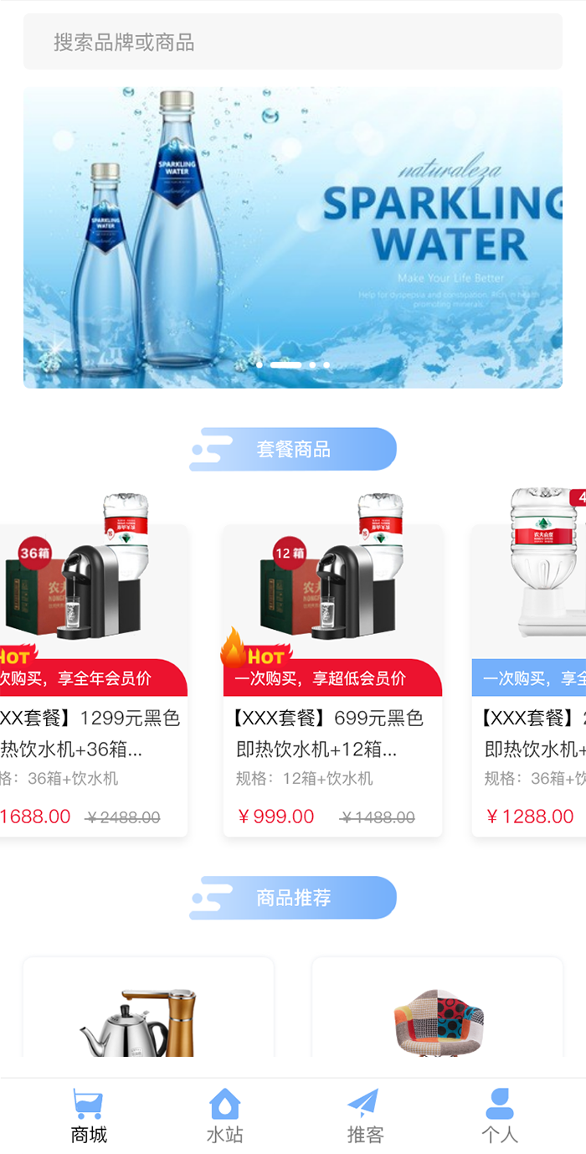Tap the 一次购买，享超低会员价 red banner

[x=332, y=677]
